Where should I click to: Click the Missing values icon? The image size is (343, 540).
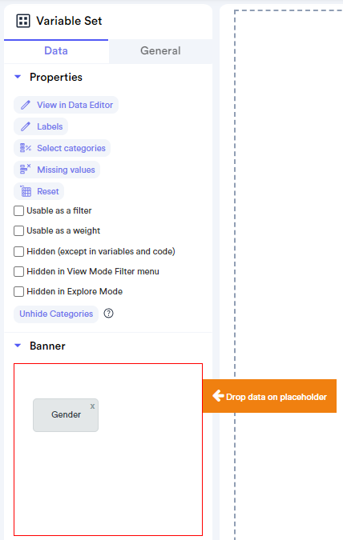pos(26,170)
